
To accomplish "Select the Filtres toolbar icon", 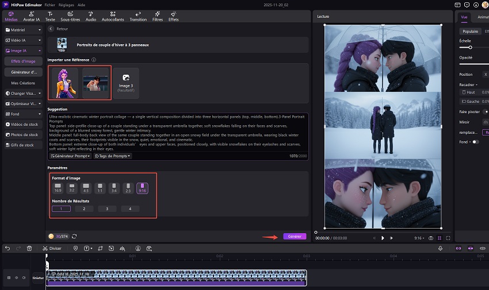I will [x=158, y=16].
